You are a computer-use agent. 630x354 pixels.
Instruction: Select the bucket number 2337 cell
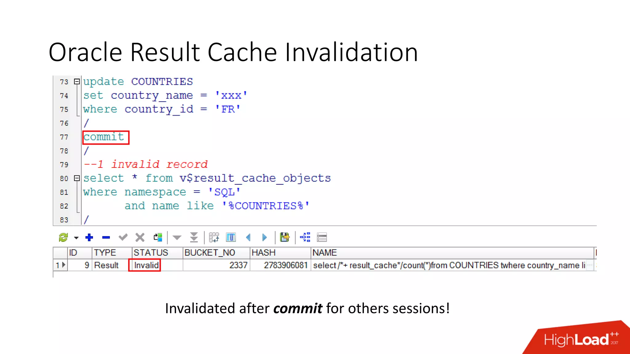(217, 265)
